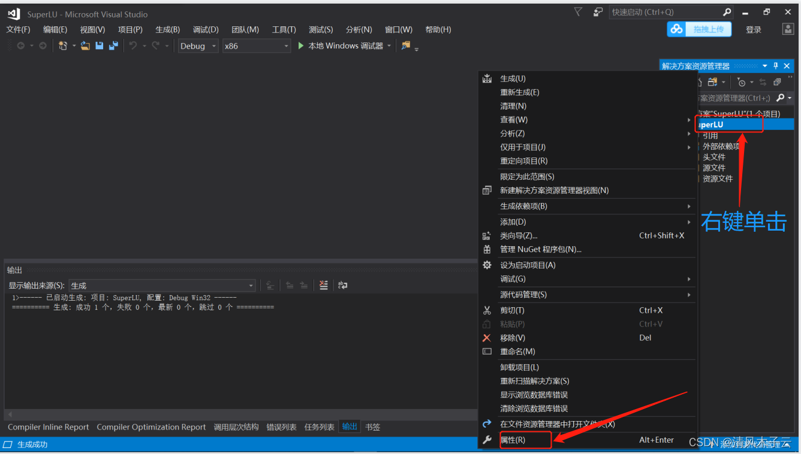Click the Sync with Active Document icon
This screenshot has height=454, width=801.
pyautogui.click(x=763, y=82)
